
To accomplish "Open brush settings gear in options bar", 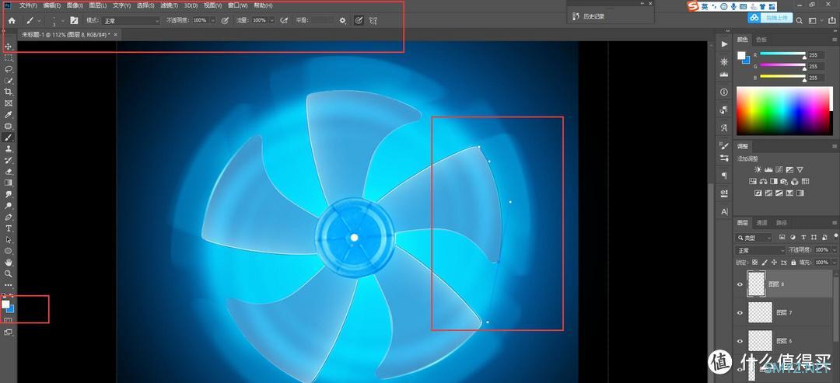I will 343,20.
